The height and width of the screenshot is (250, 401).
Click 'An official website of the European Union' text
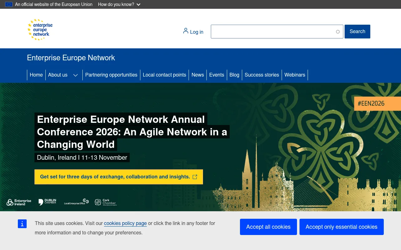tap(54, 4)
